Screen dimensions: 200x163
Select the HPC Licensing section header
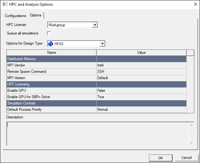52,84
